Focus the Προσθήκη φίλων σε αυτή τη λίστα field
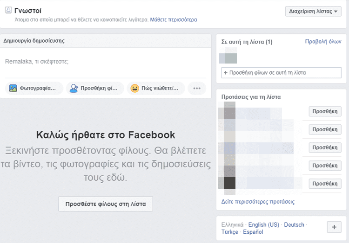 point(282,73)
